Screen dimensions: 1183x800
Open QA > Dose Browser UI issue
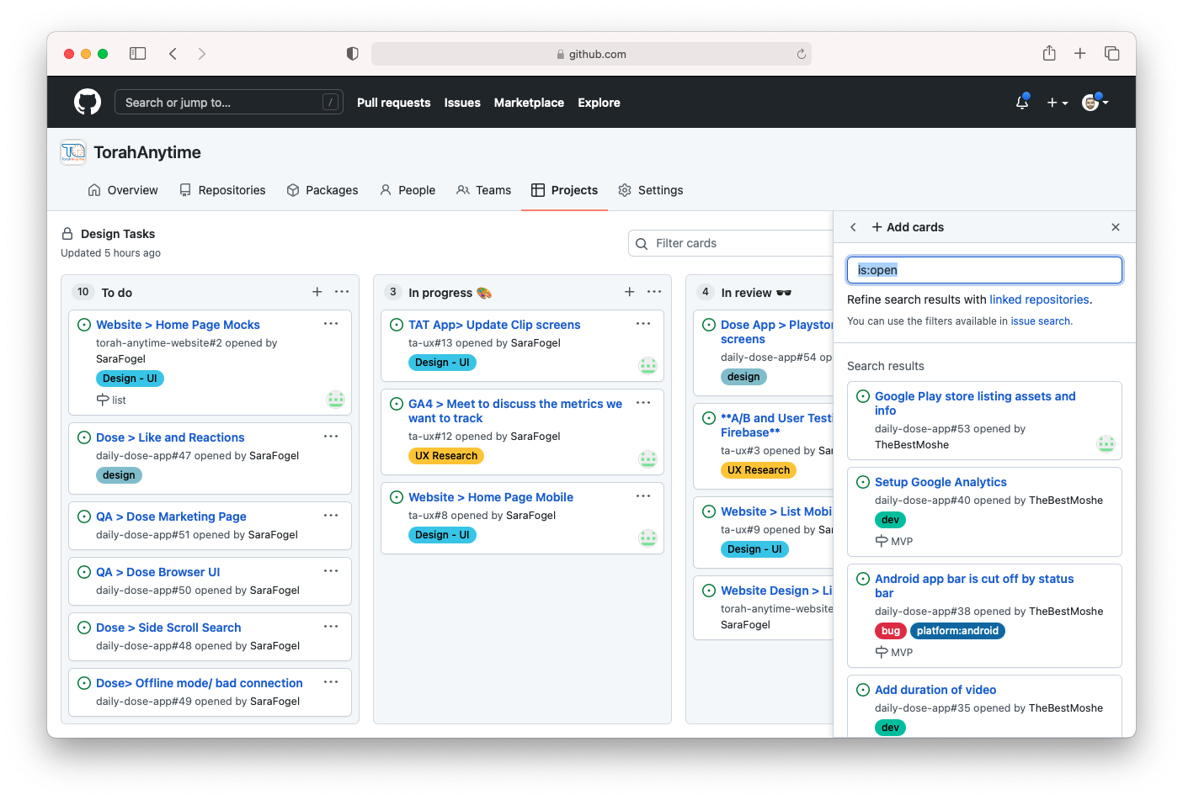point(158,572)
